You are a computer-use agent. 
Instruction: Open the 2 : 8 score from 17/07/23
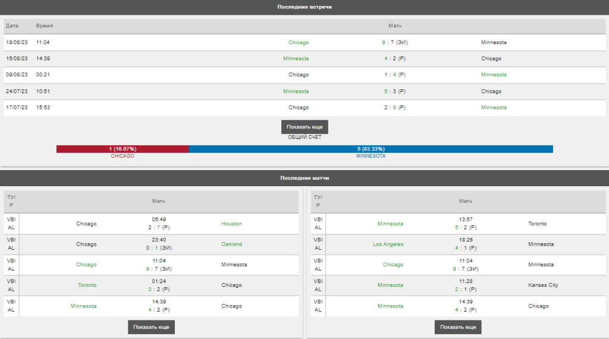click(x=395, y=108)
